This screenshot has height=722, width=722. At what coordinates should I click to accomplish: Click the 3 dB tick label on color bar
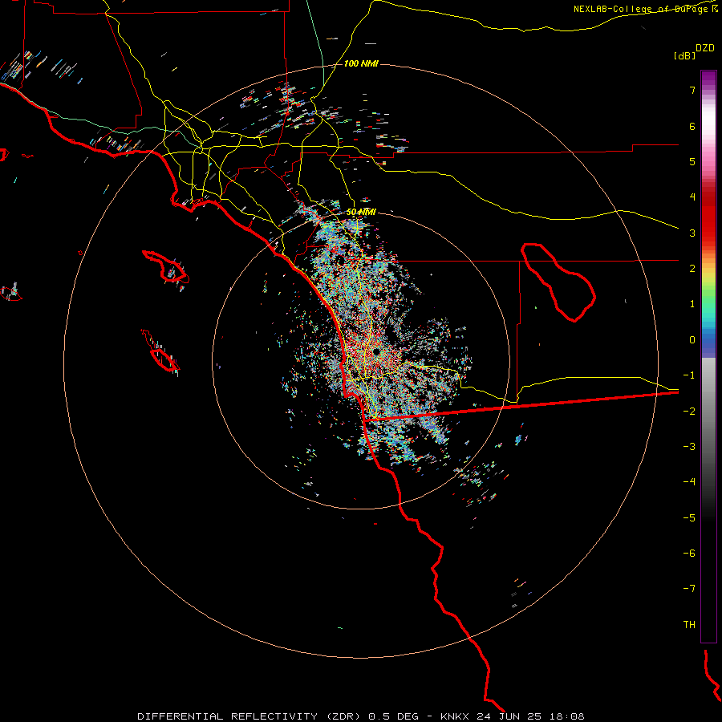(692, 233)
